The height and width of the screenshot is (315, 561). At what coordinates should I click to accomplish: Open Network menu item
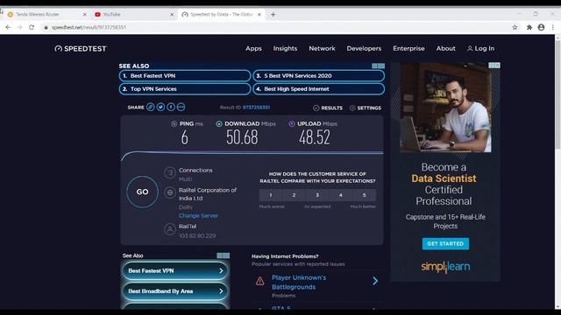click(x=322, y=48)
